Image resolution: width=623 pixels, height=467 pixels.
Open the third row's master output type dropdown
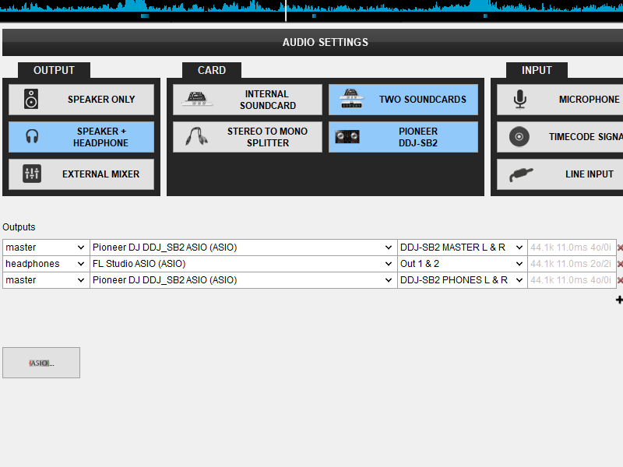(x=46, y=280)
